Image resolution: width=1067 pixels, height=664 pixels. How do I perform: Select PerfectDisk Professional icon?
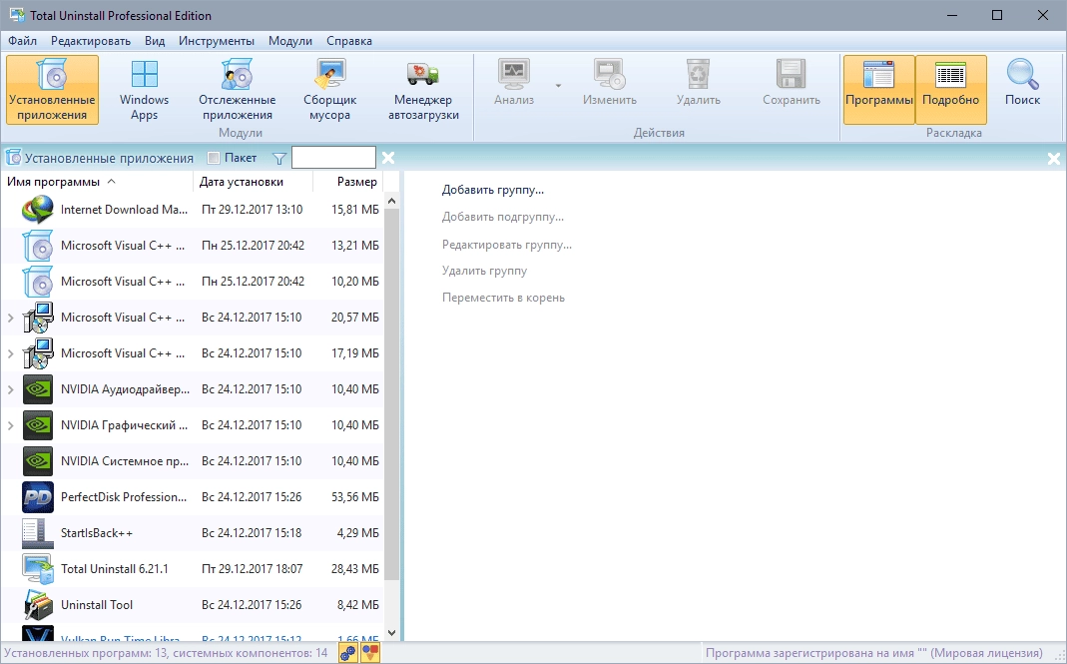(x=37, y=498)
